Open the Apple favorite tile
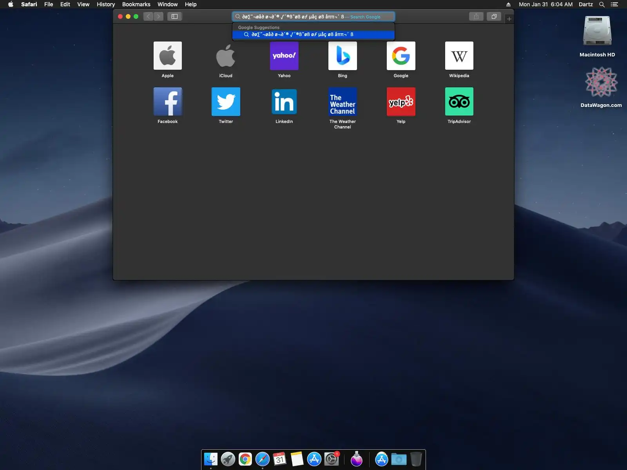627x470 pixels. tap(167, 56)
